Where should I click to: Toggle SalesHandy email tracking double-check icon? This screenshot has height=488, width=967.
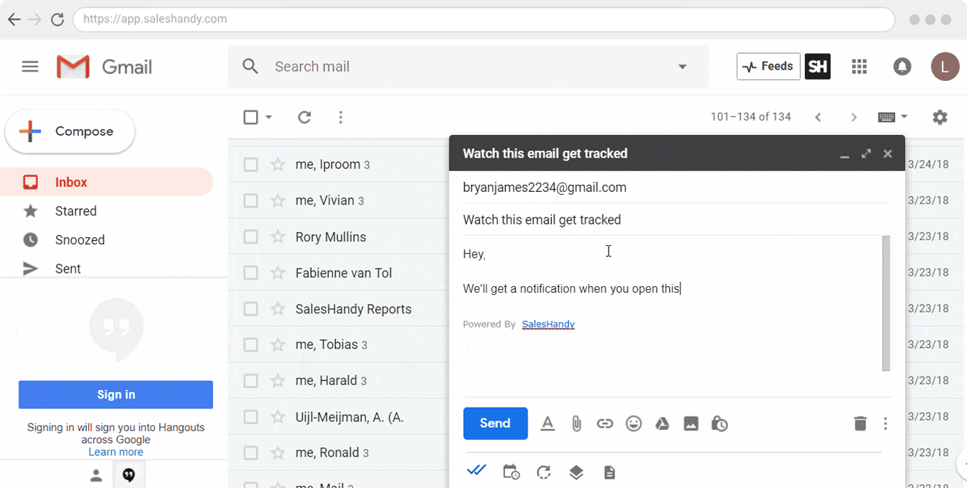point(476,470)
